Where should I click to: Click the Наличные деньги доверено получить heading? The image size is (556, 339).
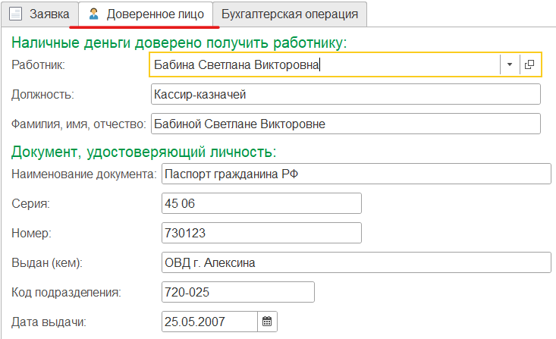(179, 43)
